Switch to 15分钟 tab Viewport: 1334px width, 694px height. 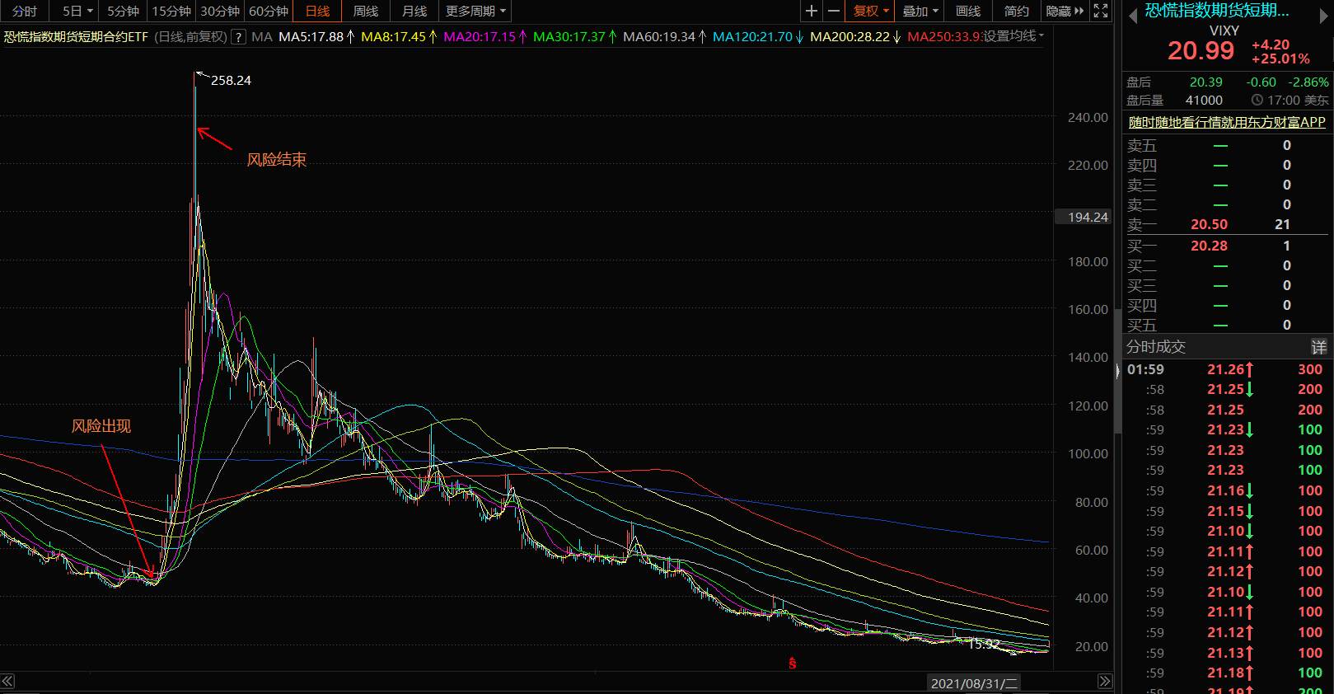171,11
